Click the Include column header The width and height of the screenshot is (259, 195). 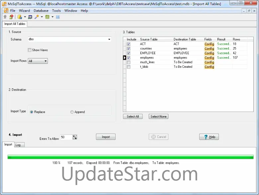point(131,39)
